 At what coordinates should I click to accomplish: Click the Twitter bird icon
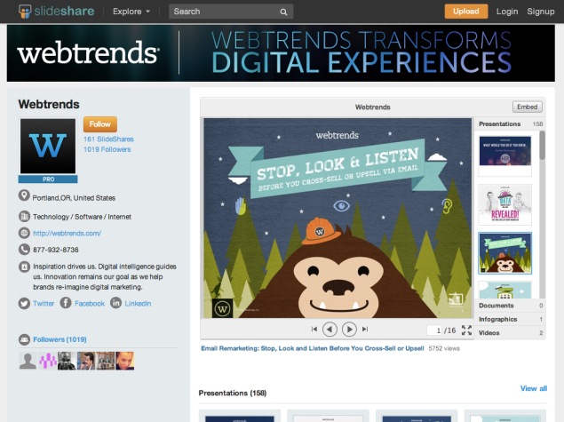[x=24, y=303]
